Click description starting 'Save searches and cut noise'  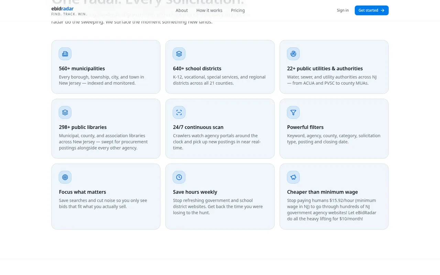pos(103,203)
